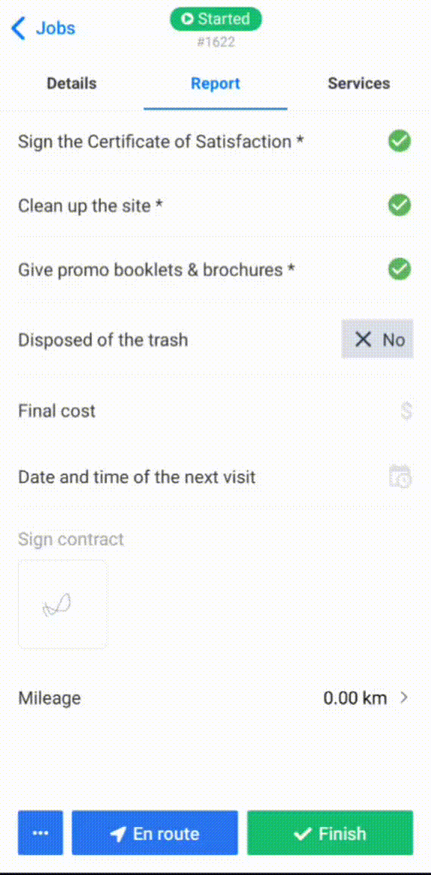
Task: Toggle Sign the Certificate of Satisfaction checkmark
Action: tap(400, 141)
